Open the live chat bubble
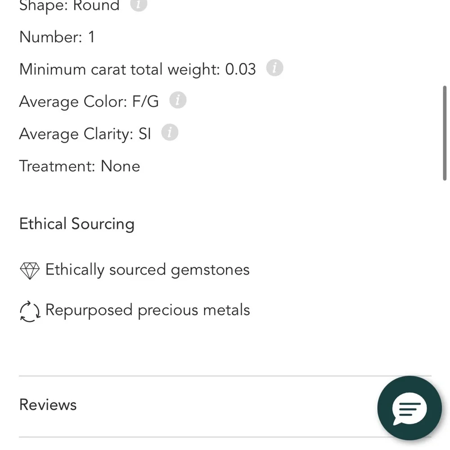Viewport: 450px width, 450px height. coord(409,408)
